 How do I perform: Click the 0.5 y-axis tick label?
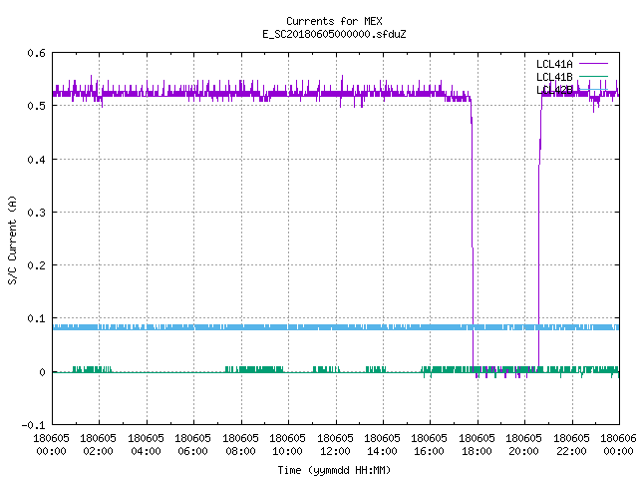tap(36, 106)
